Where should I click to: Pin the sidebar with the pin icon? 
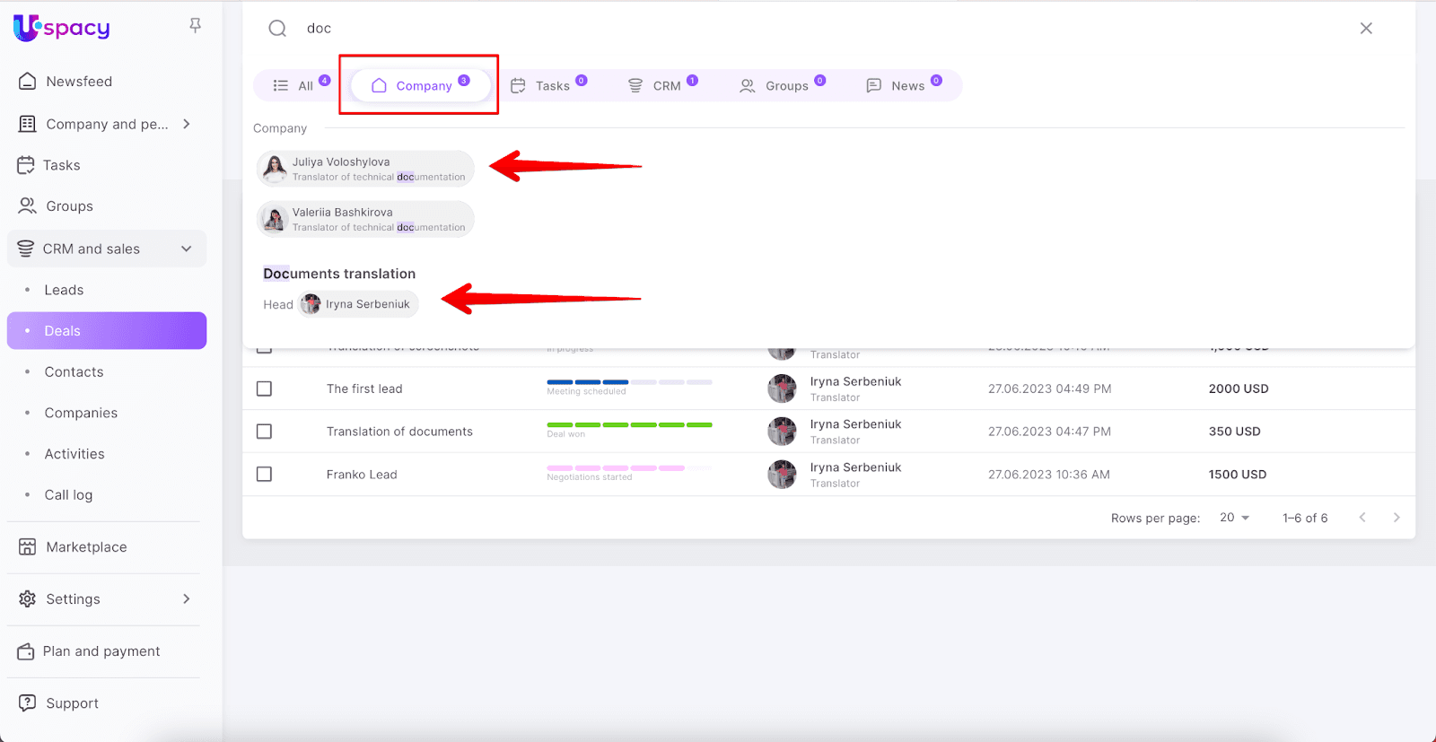coord(195,26)
